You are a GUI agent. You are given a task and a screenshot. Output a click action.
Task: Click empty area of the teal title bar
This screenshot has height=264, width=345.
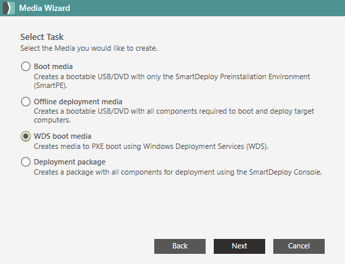click(203, 8)
